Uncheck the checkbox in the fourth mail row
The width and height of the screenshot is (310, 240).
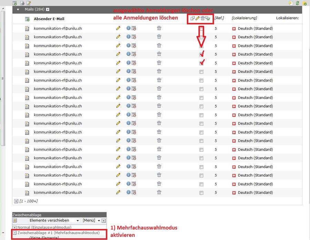(201, 54)
